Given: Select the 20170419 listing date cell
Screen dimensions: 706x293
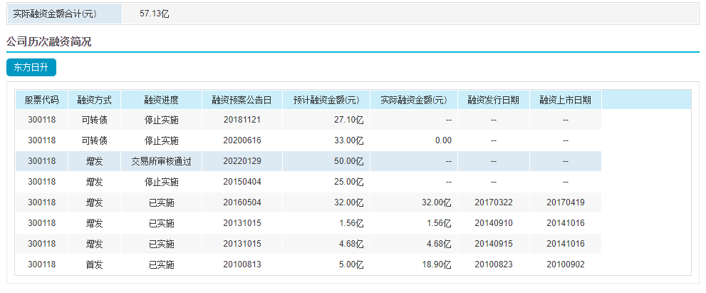Looking at the screenshot, I should 566,202.
